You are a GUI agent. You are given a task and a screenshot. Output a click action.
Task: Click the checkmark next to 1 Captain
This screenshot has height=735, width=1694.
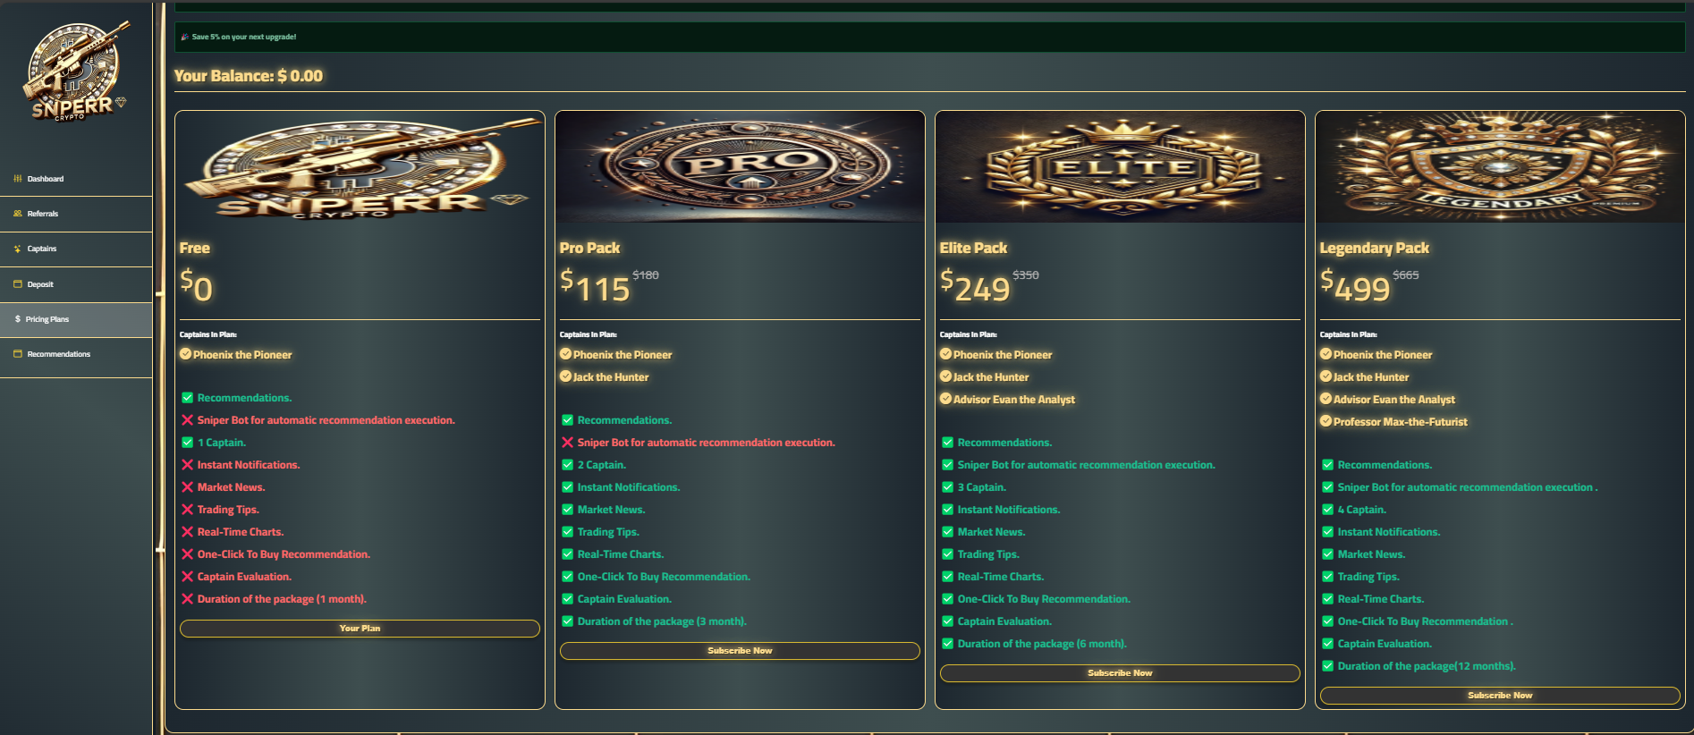click(x=188, y=443)
